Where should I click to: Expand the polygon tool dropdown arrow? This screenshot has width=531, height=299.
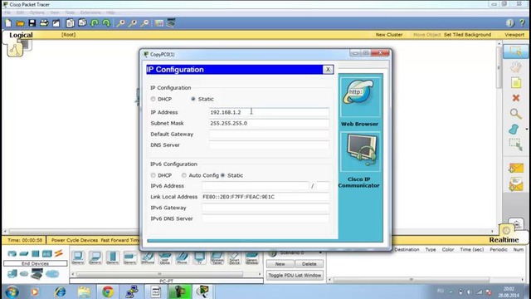527,130
